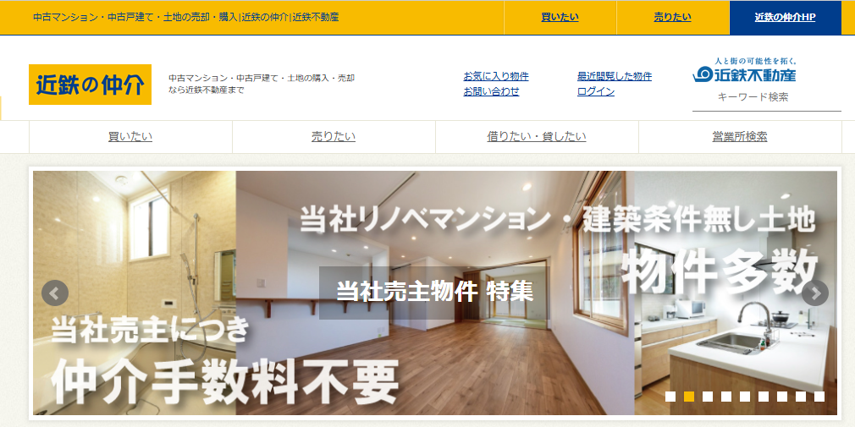Click 買いたい in the top yellow bar
The image size is (855, 427).
point(560,17)
